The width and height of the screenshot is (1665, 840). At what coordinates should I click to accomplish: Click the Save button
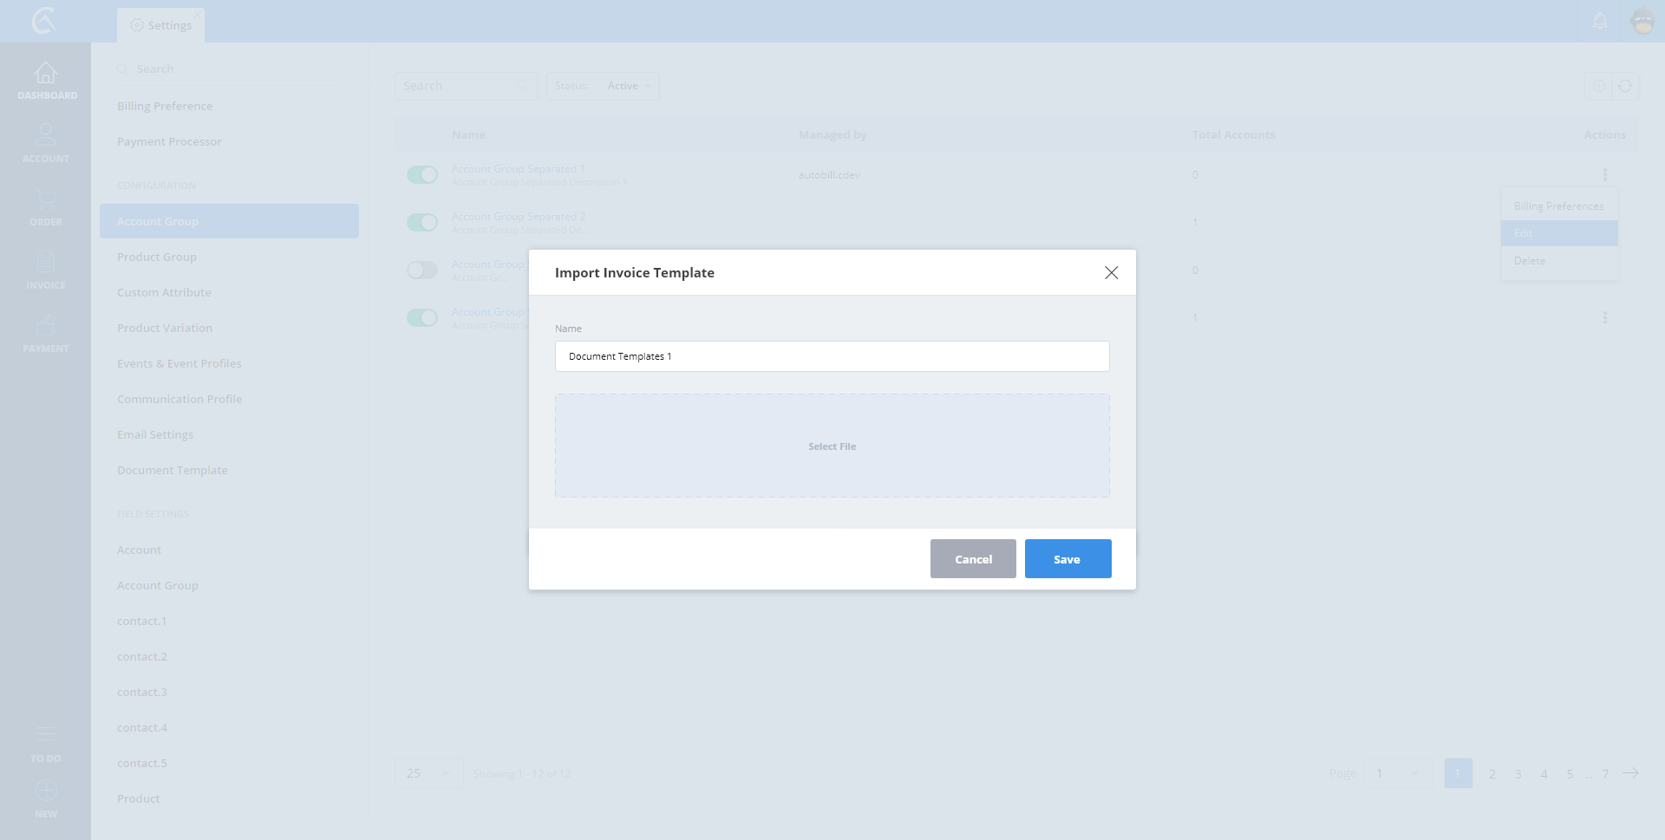click(x=1068, y=559)
